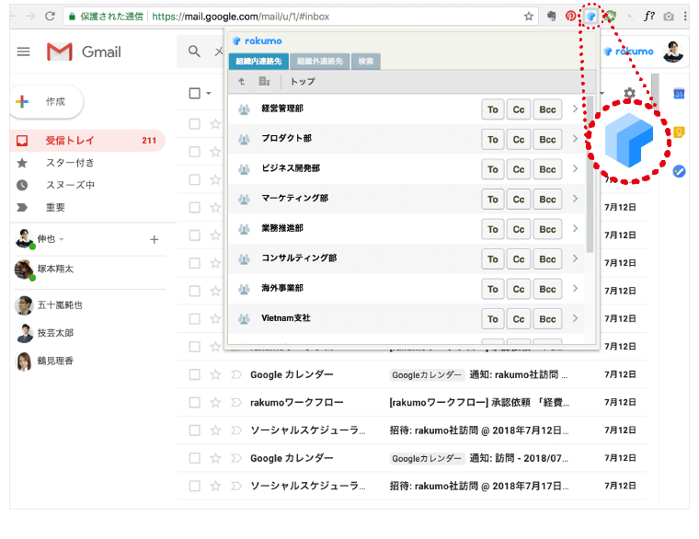Screen dimensions: 699x539
Task: Click the camera screenshot extension icon
Action: 669,17
